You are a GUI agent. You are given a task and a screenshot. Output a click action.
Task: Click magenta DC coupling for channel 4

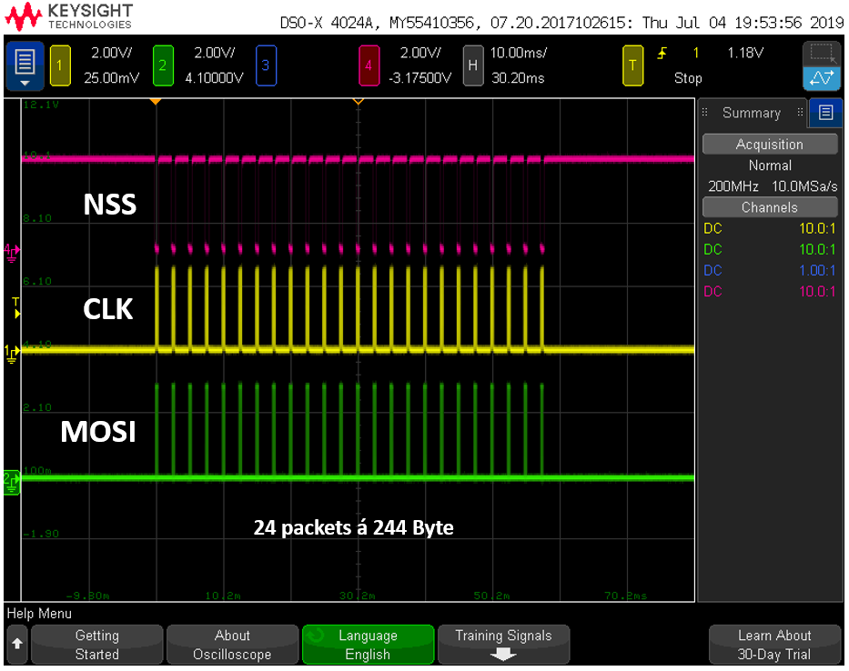tap(713, 292)
